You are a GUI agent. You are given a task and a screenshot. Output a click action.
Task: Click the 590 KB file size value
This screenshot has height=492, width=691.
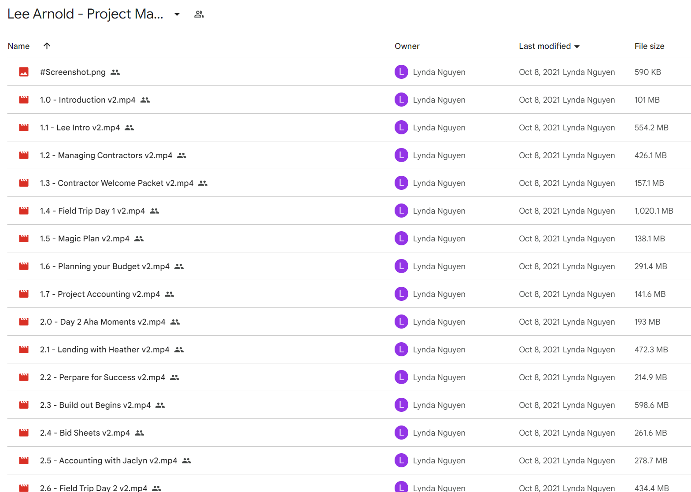click(647, 72)
